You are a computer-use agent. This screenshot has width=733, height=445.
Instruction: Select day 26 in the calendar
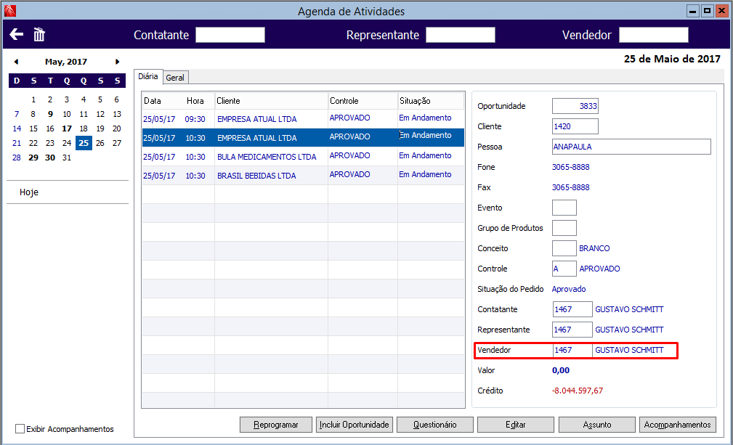(100, 143)
